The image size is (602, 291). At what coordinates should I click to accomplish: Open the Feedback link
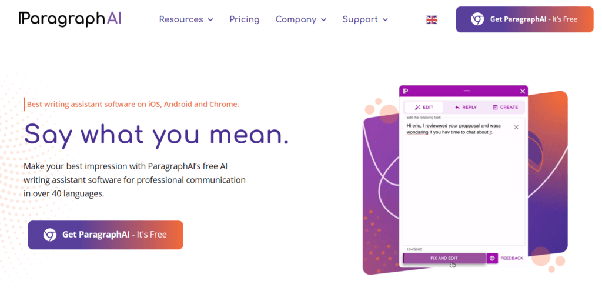pyautogui.click(x=512, y=258)
